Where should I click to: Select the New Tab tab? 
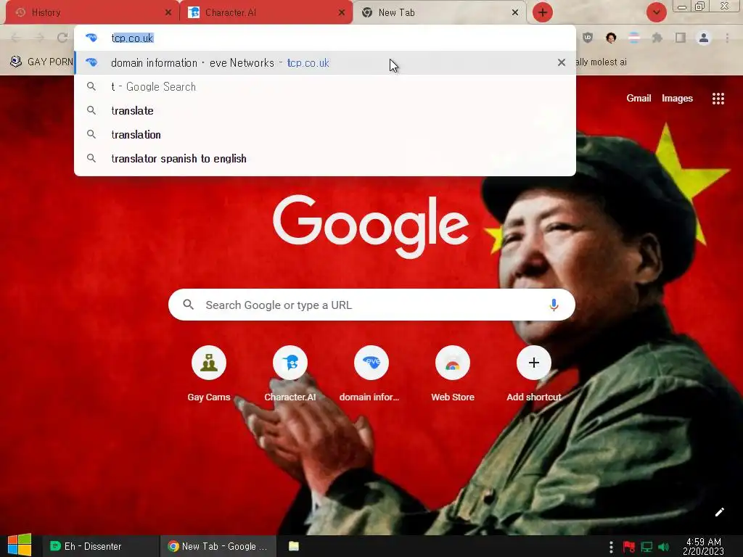[x=439, y=12]
